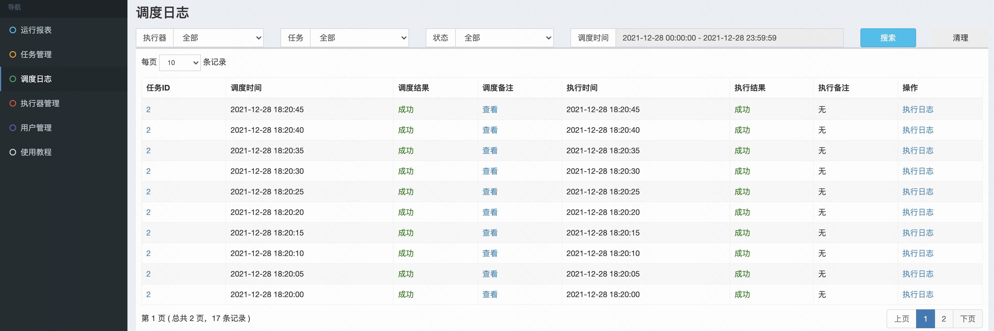Click the blue circle icon beside 运行报表
Image resolution: width=994 pixels, height=331 pixels.
click(13, 30)
